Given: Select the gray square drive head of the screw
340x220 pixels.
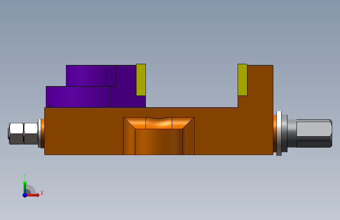Looking at the screenshot, I should click(314, 133).
